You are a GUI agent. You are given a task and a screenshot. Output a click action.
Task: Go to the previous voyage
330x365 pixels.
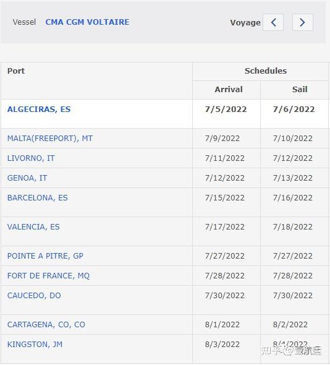point(273,22)
